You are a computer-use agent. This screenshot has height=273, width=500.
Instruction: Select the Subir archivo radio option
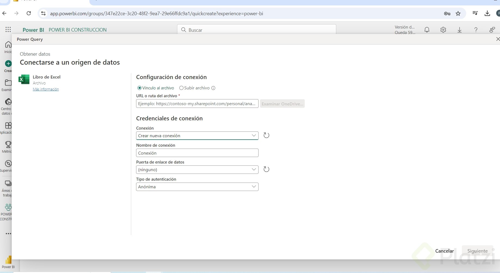tap(181, 88)
